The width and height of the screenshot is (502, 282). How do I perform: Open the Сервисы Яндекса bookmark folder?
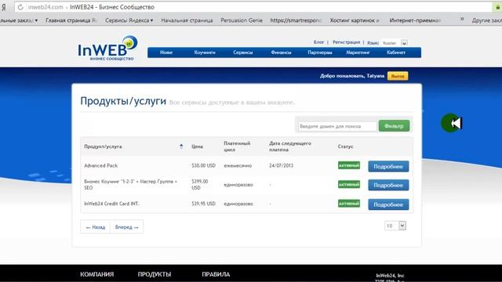tap(129, 20)
